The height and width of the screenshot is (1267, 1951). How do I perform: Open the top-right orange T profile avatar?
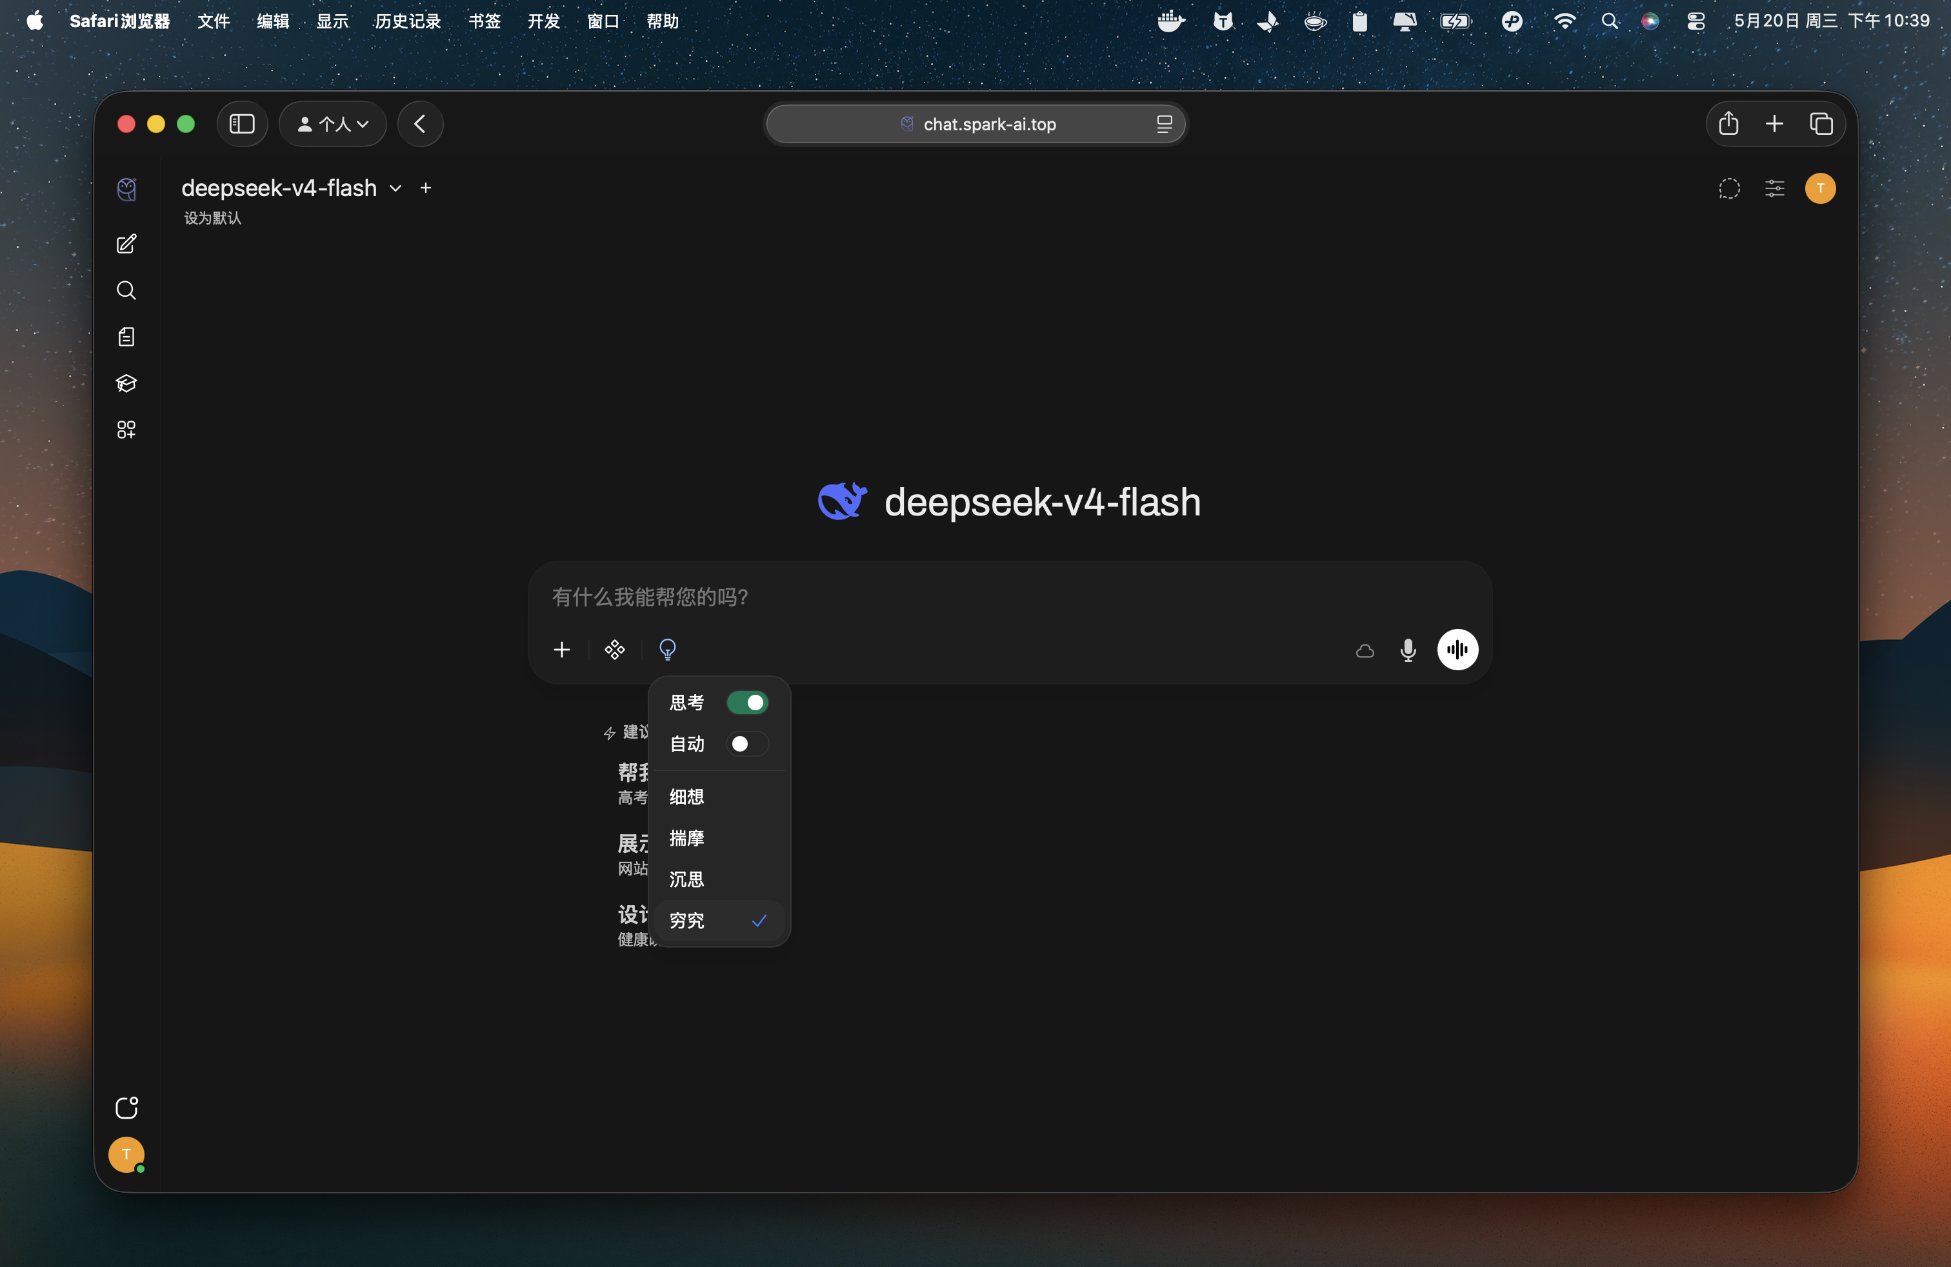1820,188
